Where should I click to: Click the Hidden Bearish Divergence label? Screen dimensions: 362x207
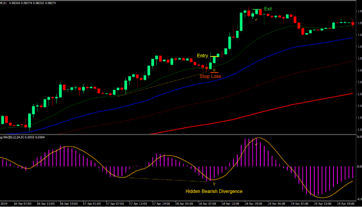(214, 191)
